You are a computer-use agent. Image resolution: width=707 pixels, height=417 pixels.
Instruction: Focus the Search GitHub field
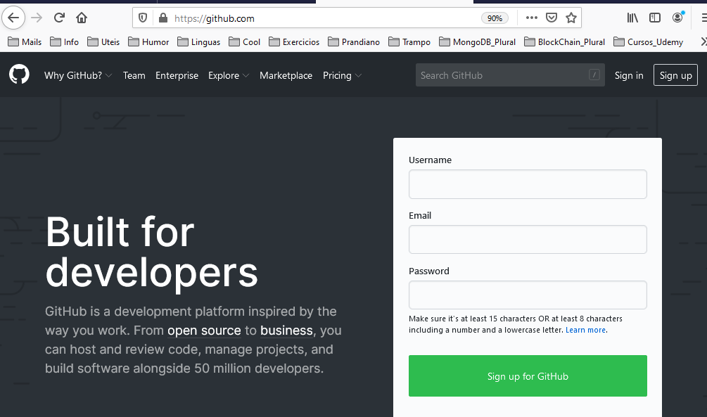(x=510, y=75)
